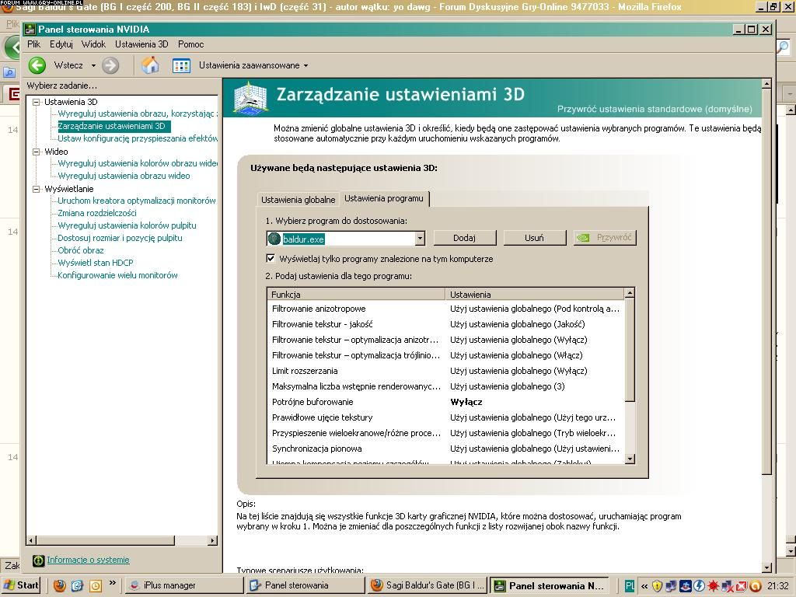This screenshot has height=597, width=796.
Task: Click task tree horizontal scrollbar left arrow
Action: click(31, 541)
